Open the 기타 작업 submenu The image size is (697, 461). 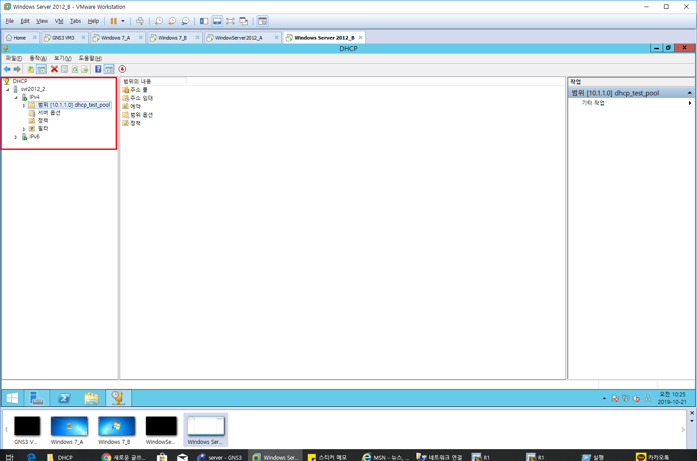[x=631, y=103]
